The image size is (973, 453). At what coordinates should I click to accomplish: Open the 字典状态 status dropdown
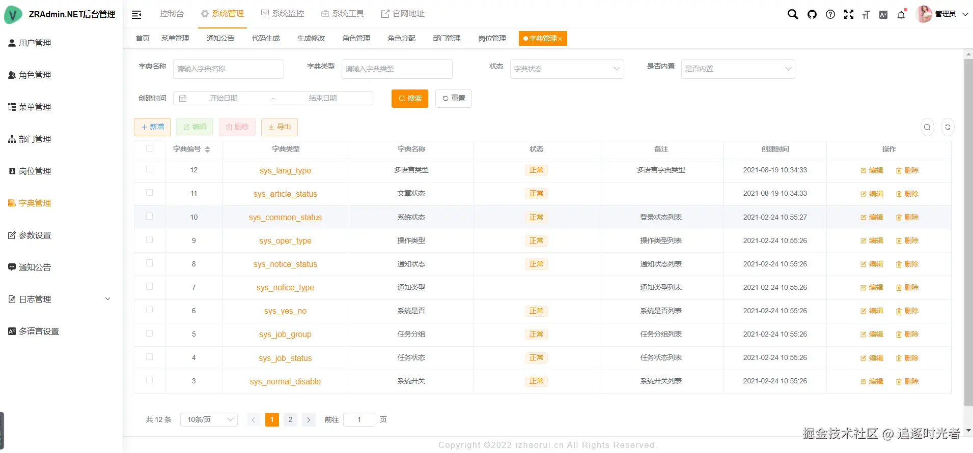click(x=567, y=69)
